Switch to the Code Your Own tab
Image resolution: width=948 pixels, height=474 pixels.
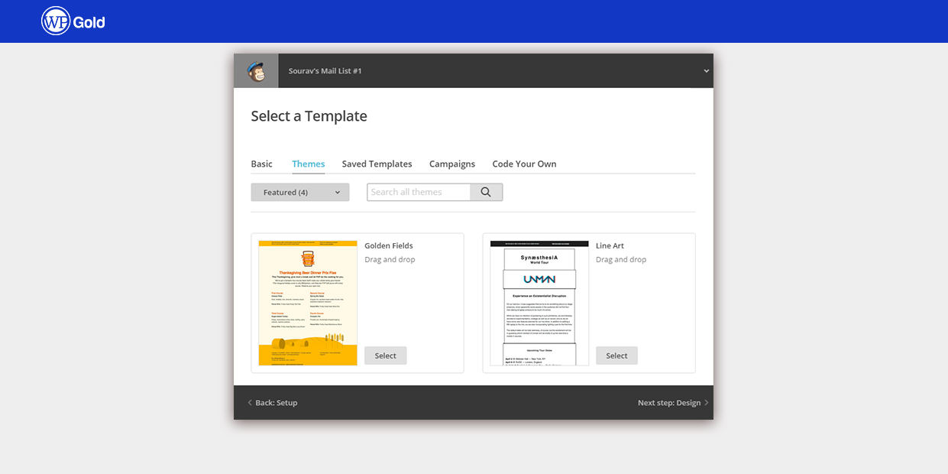pyautogui.click(x=524, y=164)
